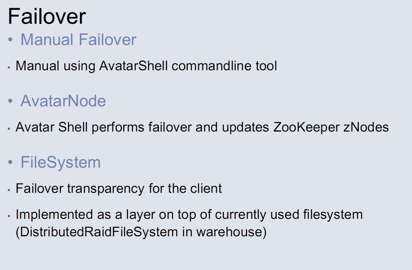Select the "FileSystem" heading
The width and height of the screenshot is (412, 270).
[61, 162]
